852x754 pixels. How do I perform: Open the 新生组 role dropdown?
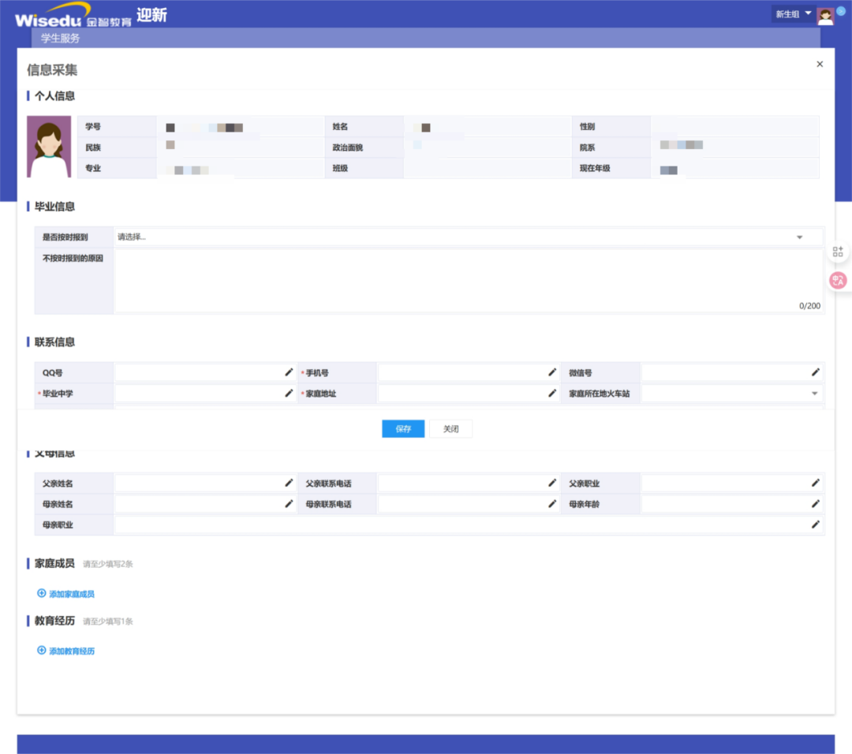coord(793,14)
